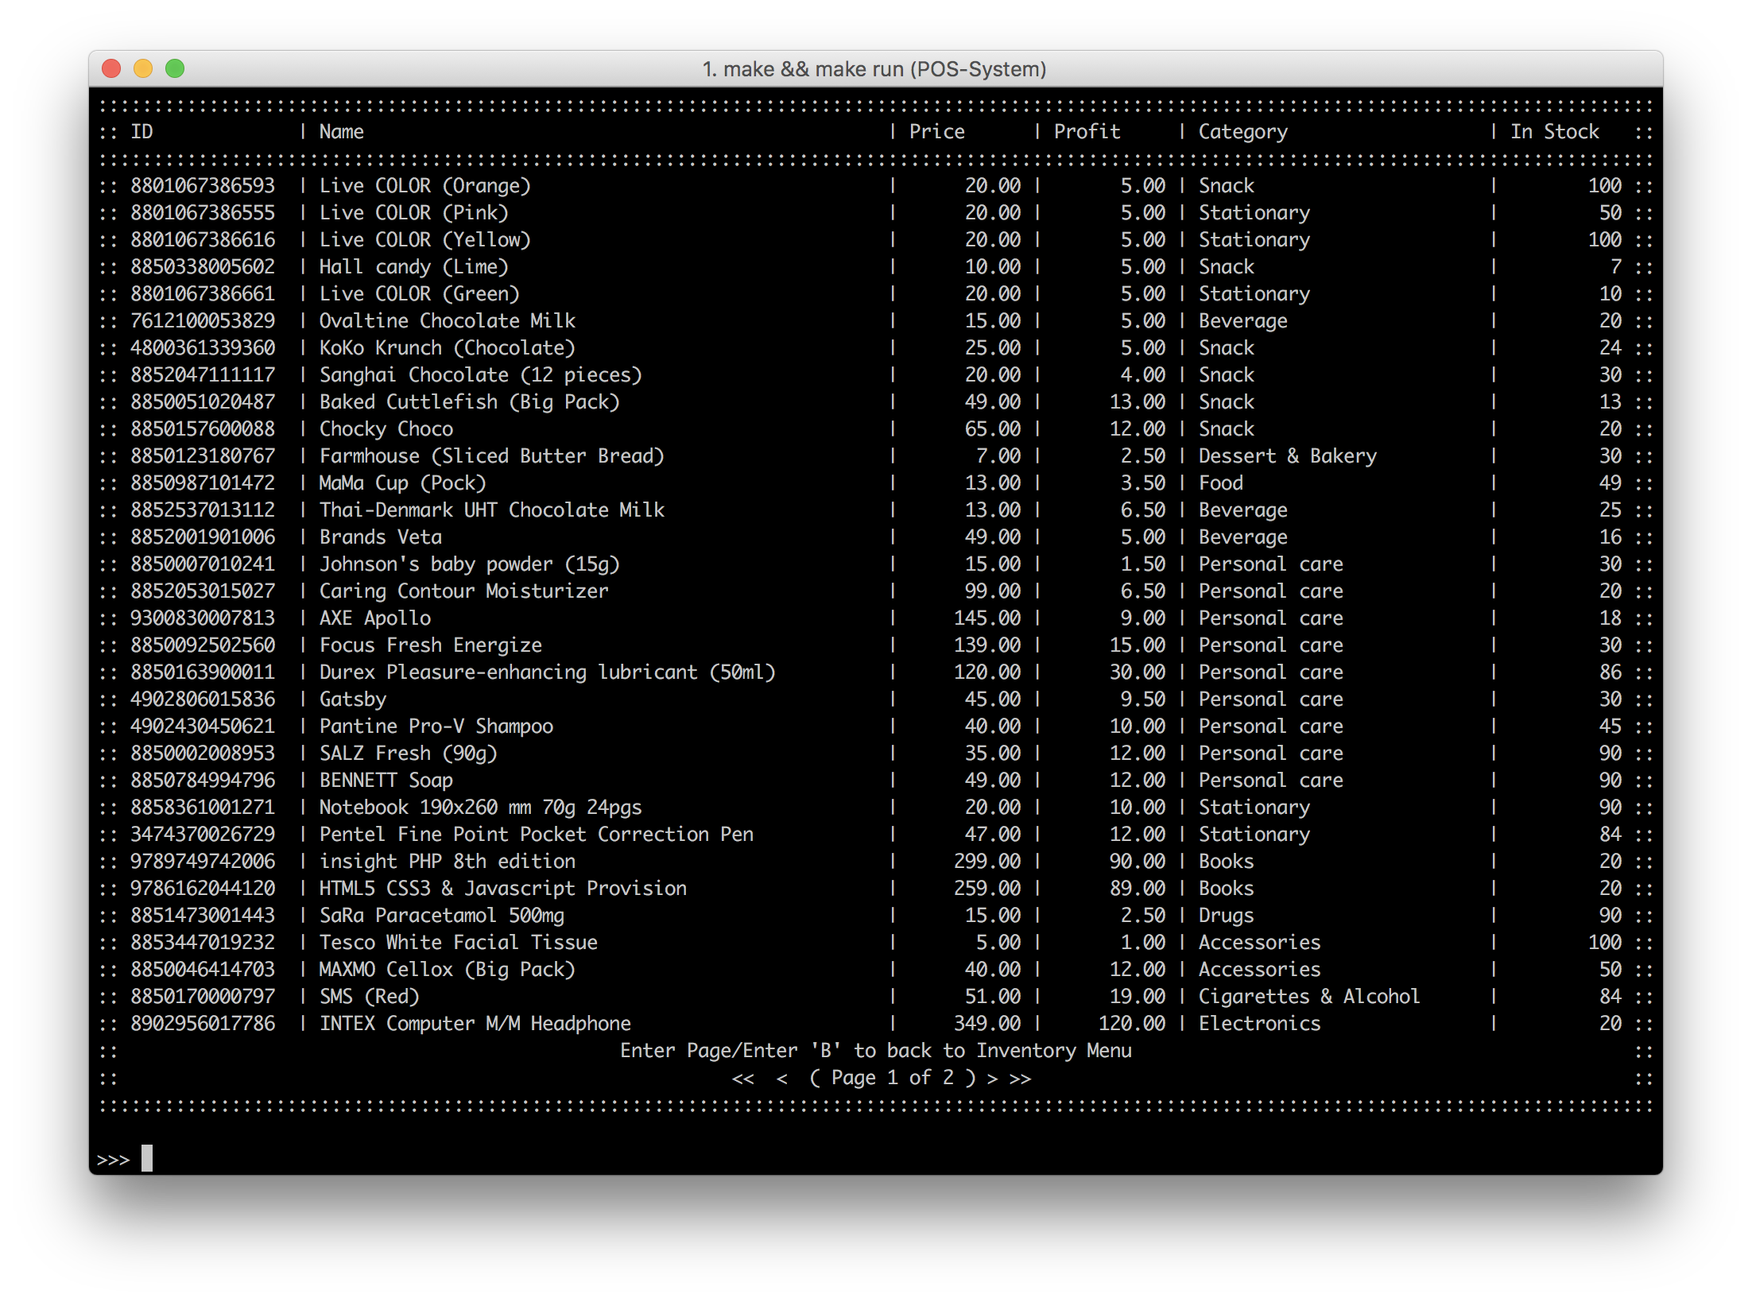Viewport: 1752px width, 1302px height.
Task: Click price 349.00 of the INTEX Headphone
Action: [x=987, y=1024]
